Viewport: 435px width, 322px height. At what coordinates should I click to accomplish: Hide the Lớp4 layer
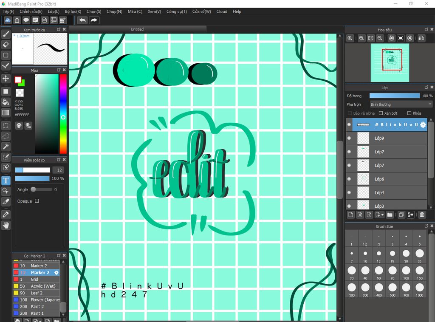coord(349,192)
